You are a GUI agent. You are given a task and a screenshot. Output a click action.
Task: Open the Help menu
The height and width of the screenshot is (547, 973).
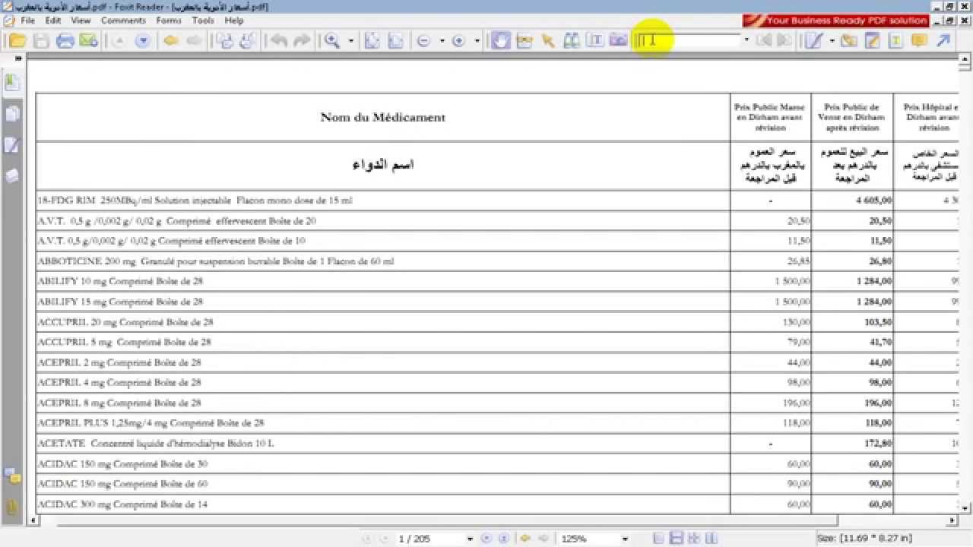tap(234, 21)
